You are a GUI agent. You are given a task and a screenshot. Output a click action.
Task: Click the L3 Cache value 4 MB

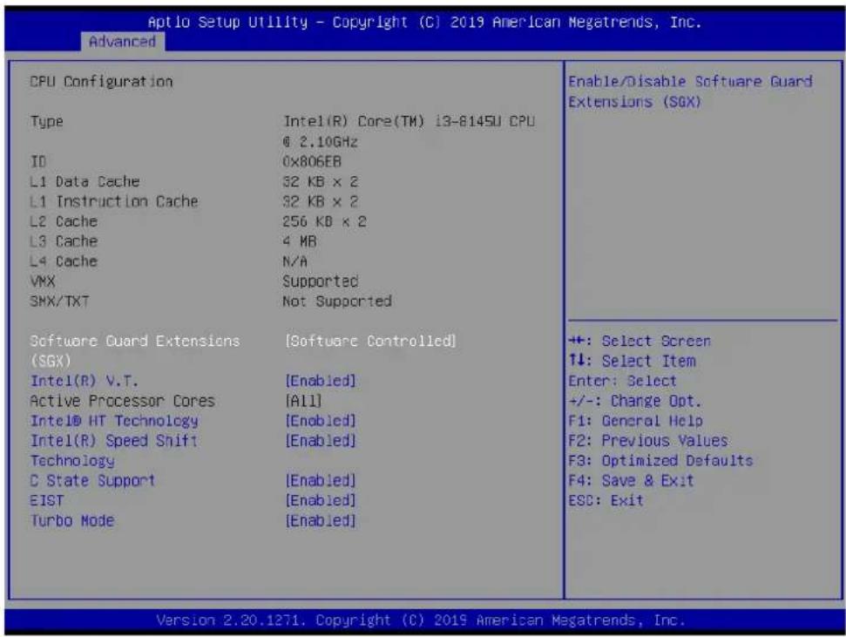(x=300, y=241)
